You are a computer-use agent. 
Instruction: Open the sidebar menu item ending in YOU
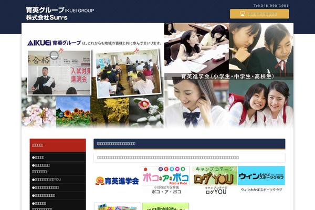(58, 180)
